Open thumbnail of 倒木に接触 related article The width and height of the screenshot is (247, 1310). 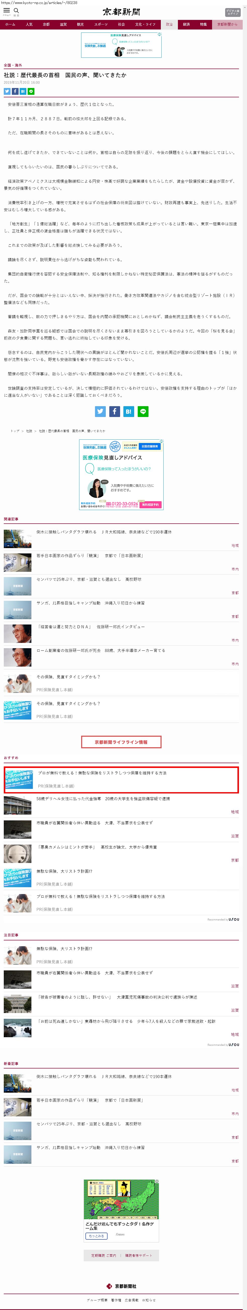18,539
